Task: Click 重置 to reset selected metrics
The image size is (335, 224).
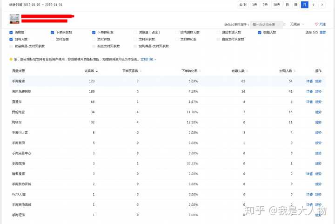Action: pyautogui.click(x=323, y=33)
